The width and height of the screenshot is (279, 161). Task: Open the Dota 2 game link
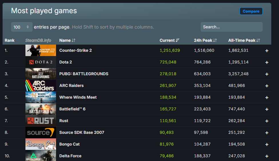click(65, 62)
